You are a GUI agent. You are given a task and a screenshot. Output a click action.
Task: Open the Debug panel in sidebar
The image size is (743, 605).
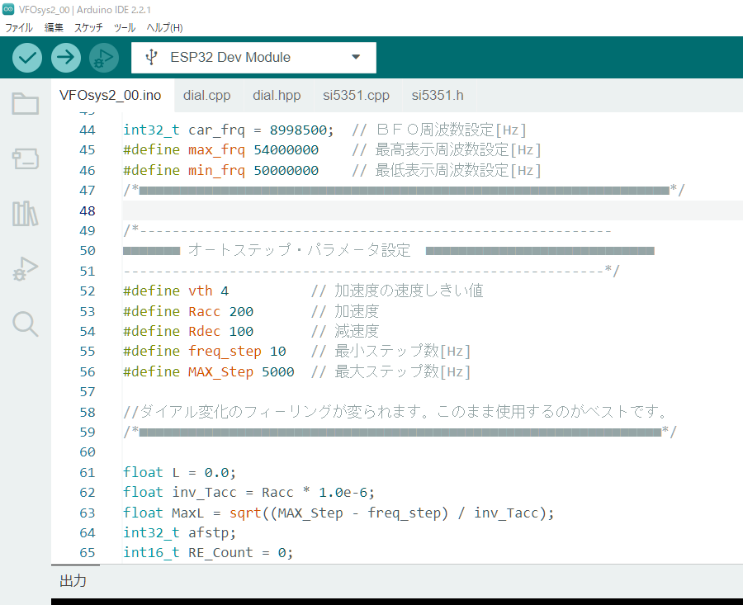25,269
